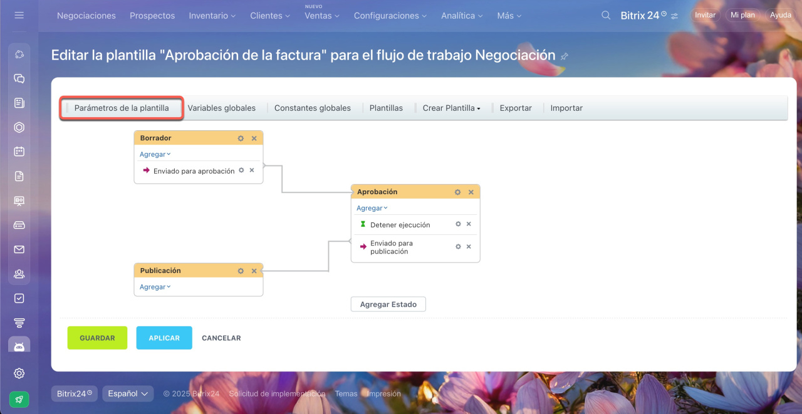Image resolution: width=802 pixels, height=414 pixels.
Task: Delete the Aprobación state
Action: pyautogui.click(x=471, y=192)
